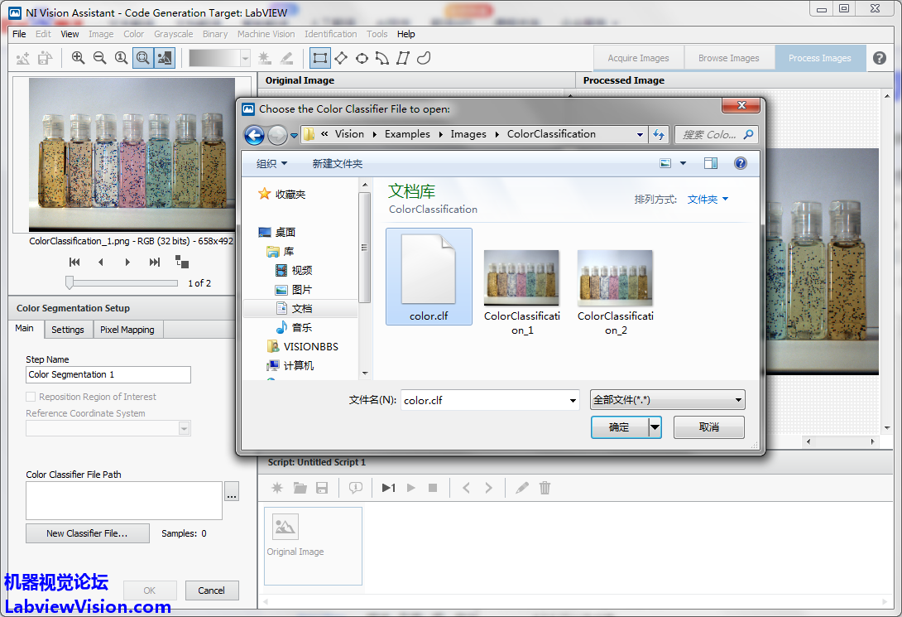Viewport: 902px width, 617px height.
Task: Click the Run Once script icon
Action: 388,488
